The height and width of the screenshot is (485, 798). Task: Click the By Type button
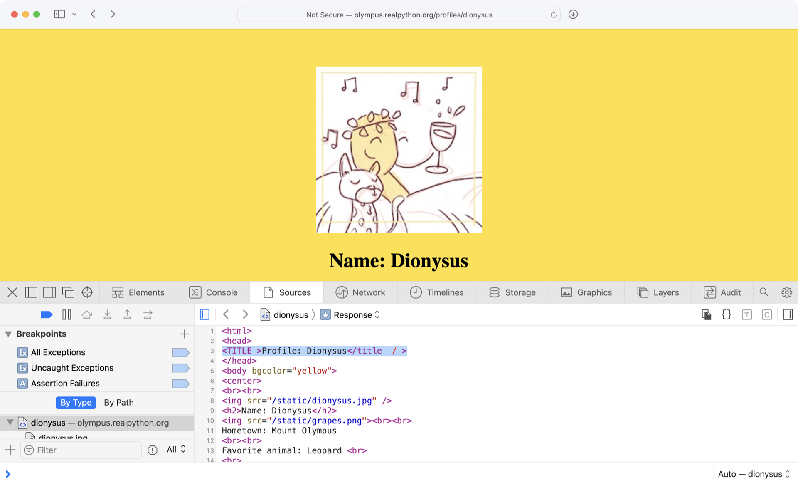point(76,402)
